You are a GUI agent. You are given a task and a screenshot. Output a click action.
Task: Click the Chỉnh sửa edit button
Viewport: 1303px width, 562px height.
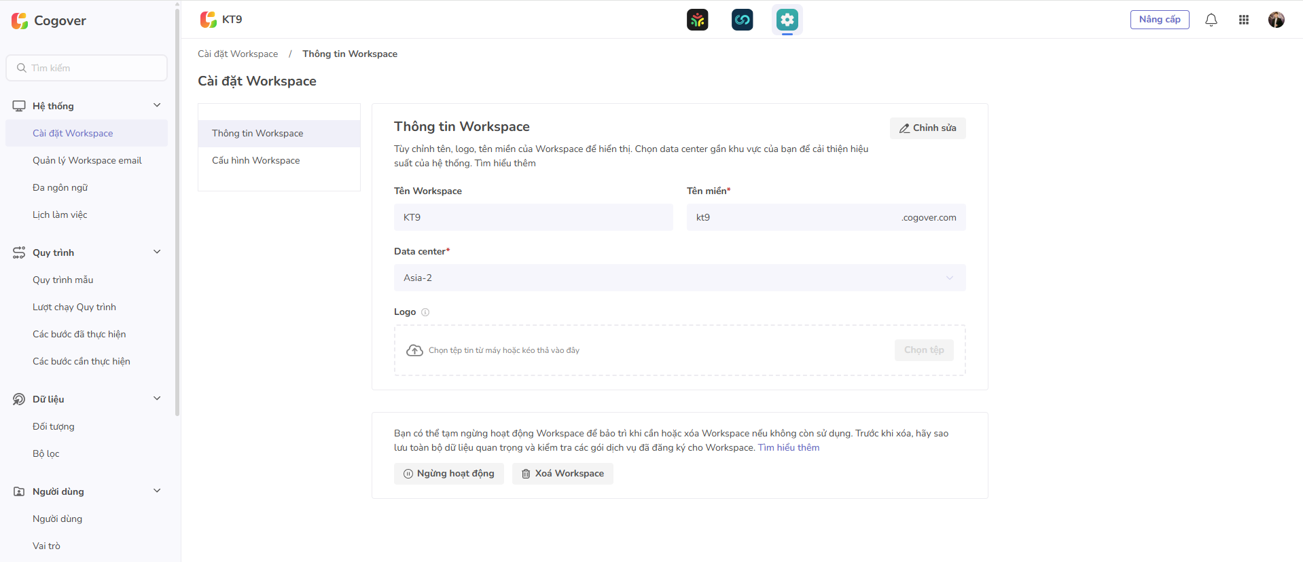point(927,128)
